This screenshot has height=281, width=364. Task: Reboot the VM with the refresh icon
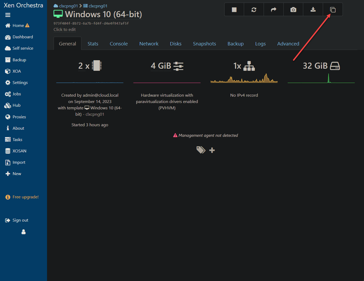tap(254, 10)
